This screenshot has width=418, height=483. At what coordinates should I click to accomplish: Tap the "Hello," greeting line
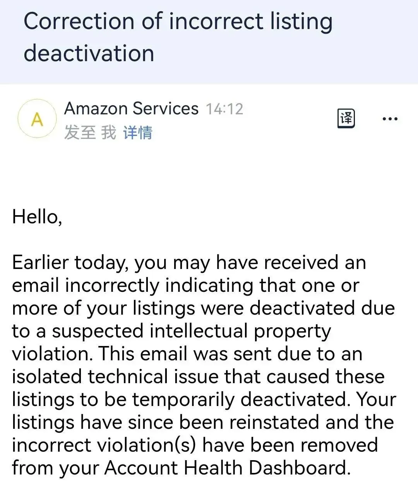coord(37,217)
